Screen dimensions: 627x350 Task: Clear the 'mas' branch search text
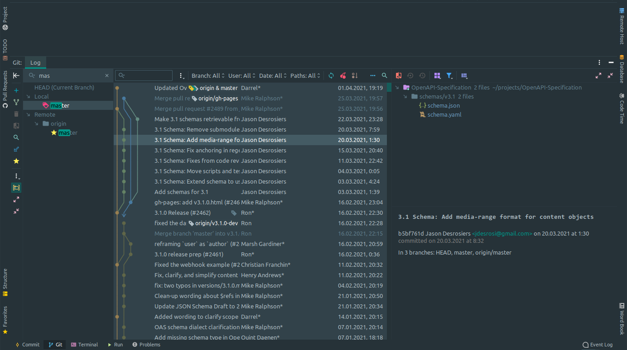(x=107, y=76)
